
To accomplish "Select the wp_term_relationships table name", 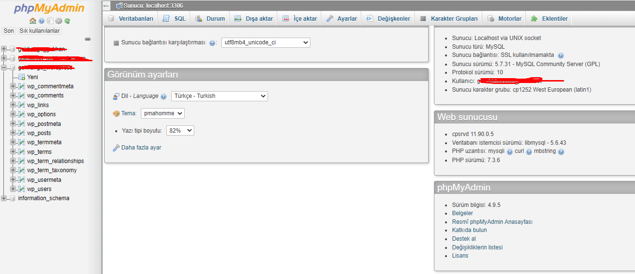I will pyautogui.click(x=55, y=161).
